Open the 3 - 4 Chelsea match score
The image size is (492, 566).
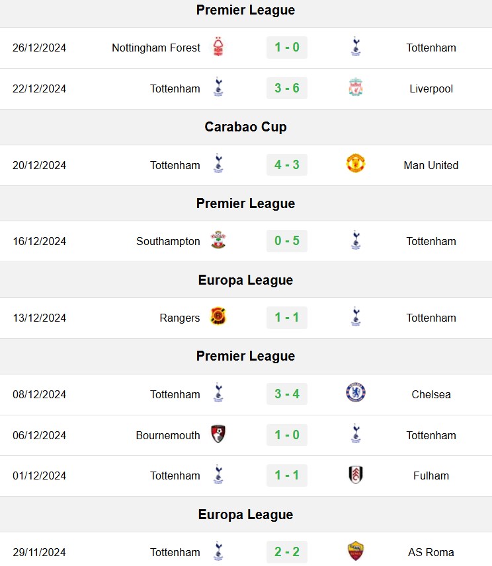pyautogui.click(x=287, y=394)
